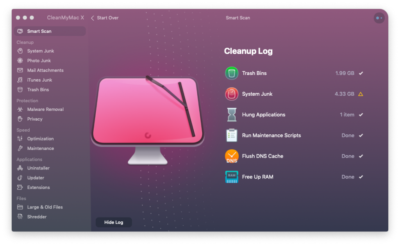Screen dimensions: 400x246
Task: Click the Run Maintenance Scripts label
Action: [x=271, y=135]
